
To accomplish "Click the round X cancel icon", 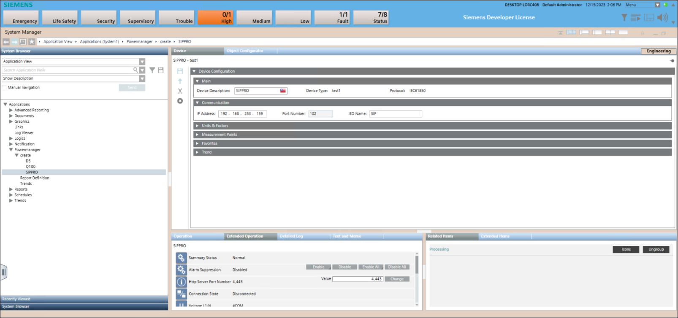I will pyautogui.click(x=180, y=101).
